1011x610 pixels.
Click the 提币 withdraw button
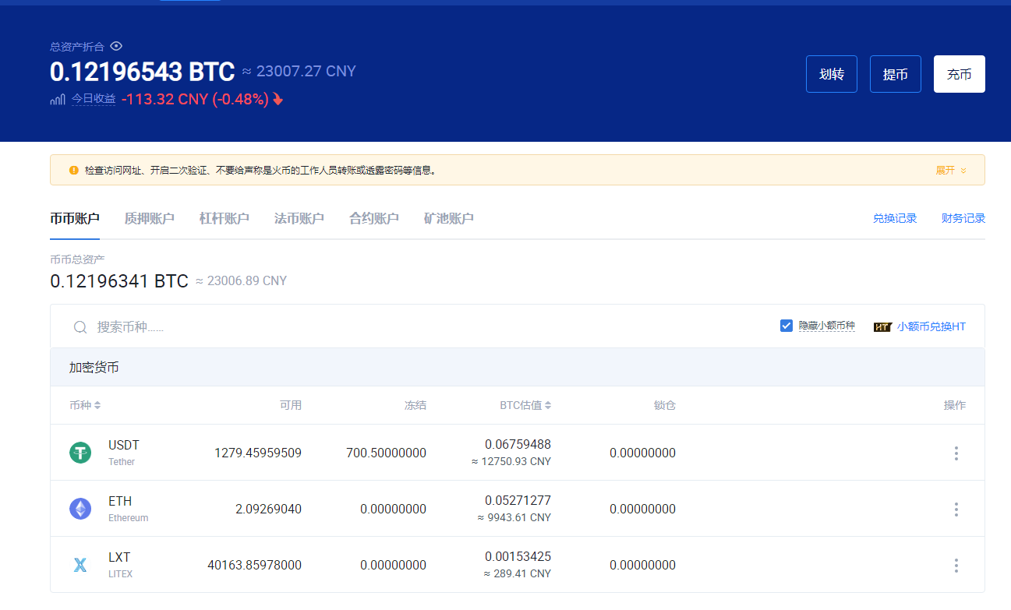tap(896, 74)
